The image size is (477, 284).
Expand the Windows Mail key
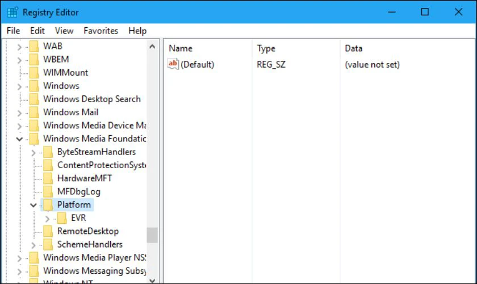point(19,113)
